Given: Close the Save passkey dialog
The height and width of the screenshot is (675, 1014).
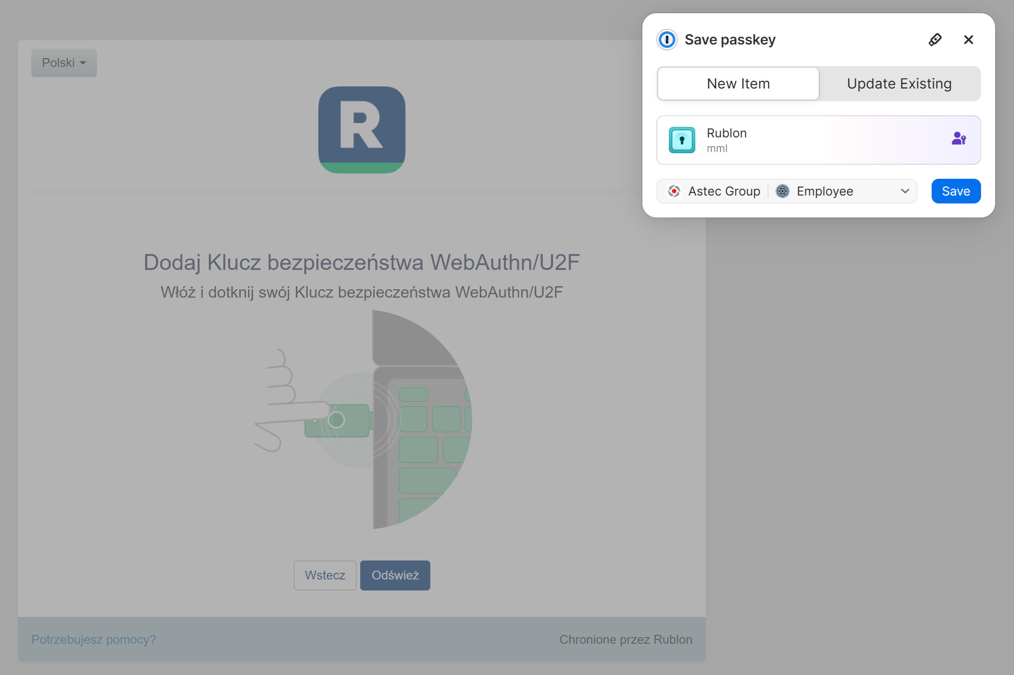Looking at the screenshot, I should 968,40.
